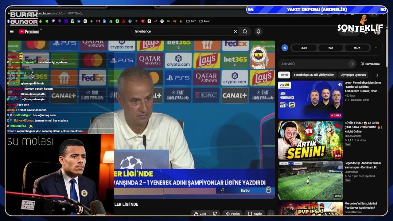
Task: Start voice search with the microphone
Action: point(259,31)
